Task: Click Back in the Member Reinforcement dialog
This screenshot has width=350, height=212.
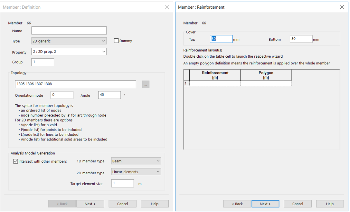Action: [x=237, y=204]
